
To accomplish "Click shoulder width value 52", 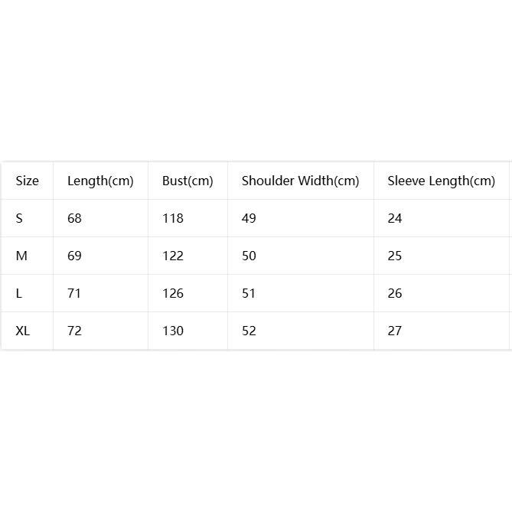I will tap(249, 331).
